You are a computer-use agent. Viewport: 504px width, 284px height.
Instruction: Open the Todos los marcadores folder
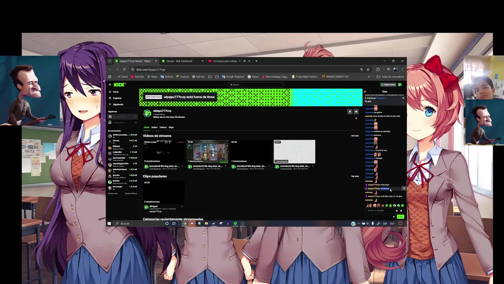391,77
